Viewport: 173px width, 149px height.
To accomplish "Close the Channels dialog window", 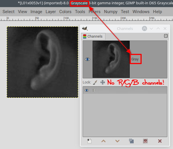I will coord(165,28).
